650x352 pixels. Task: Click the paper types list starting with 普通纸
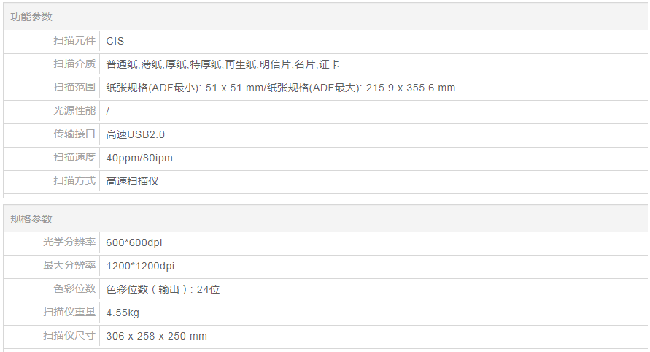223,64
